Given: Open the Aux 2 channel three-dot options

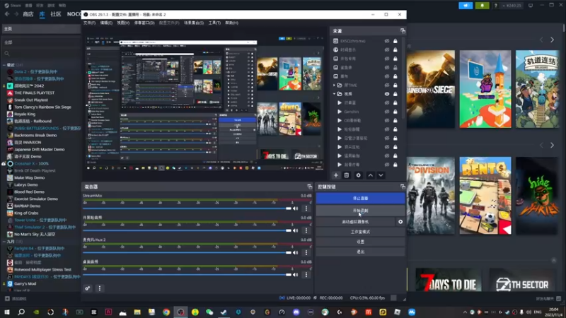Looking at the screenshot, I should point(306,252).
